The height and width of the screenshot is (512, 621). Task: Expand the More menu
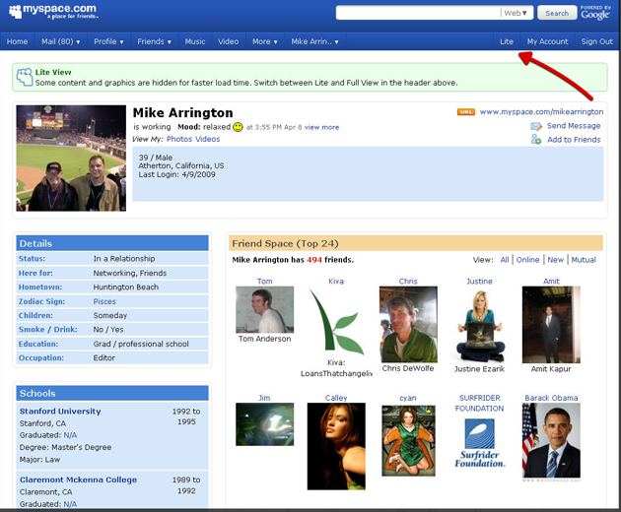[x=265, y=41]
